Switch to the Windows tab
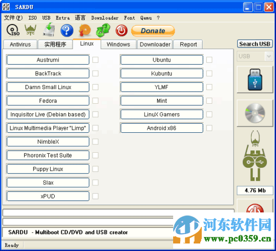The width and height of the screenshot is (276, 251). point(118,44)
